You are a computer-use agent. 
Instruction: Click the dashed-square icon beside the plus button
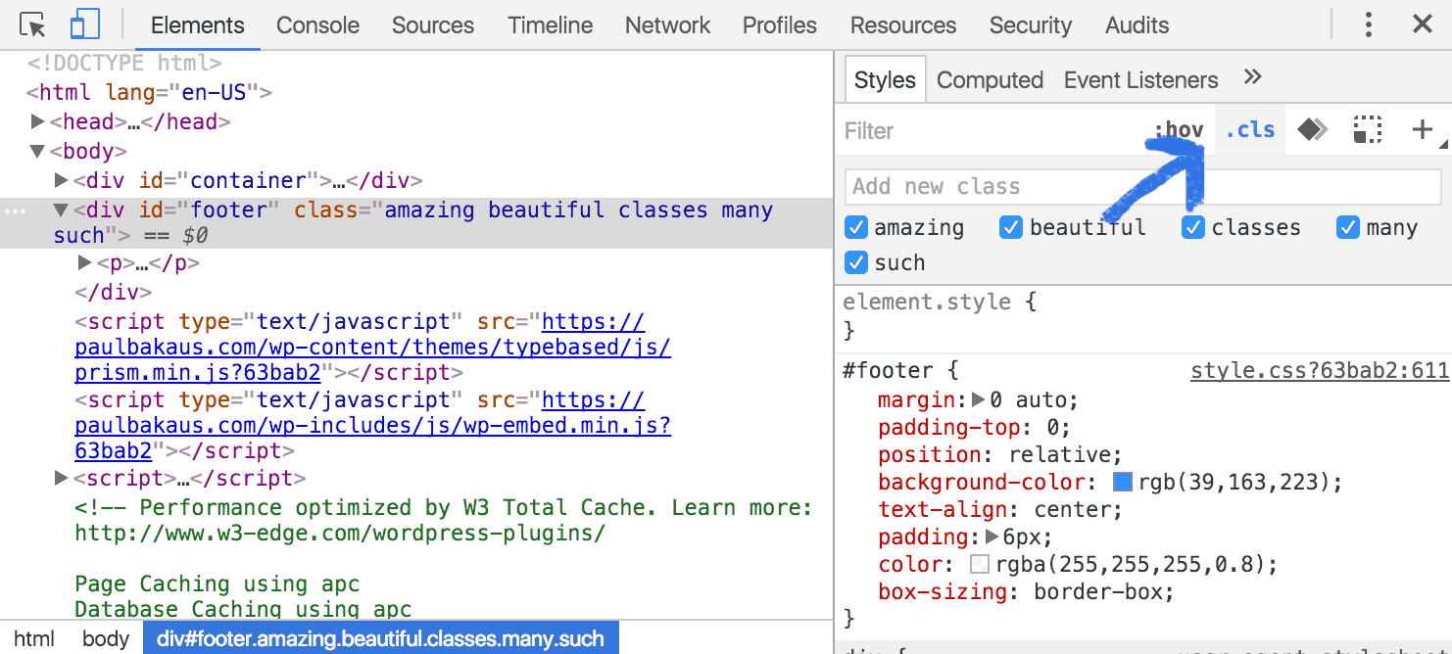point(1367,128)
